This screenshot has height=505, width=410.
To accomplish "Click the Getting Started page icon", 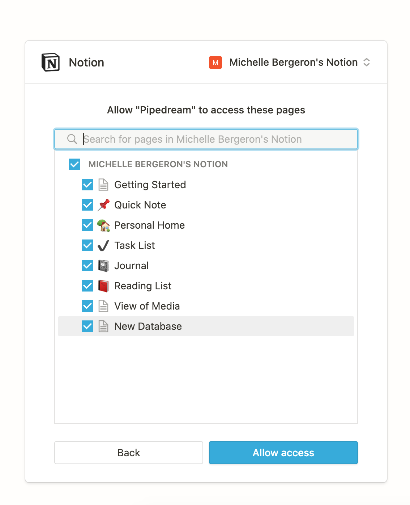I will (x=103, y=185).
